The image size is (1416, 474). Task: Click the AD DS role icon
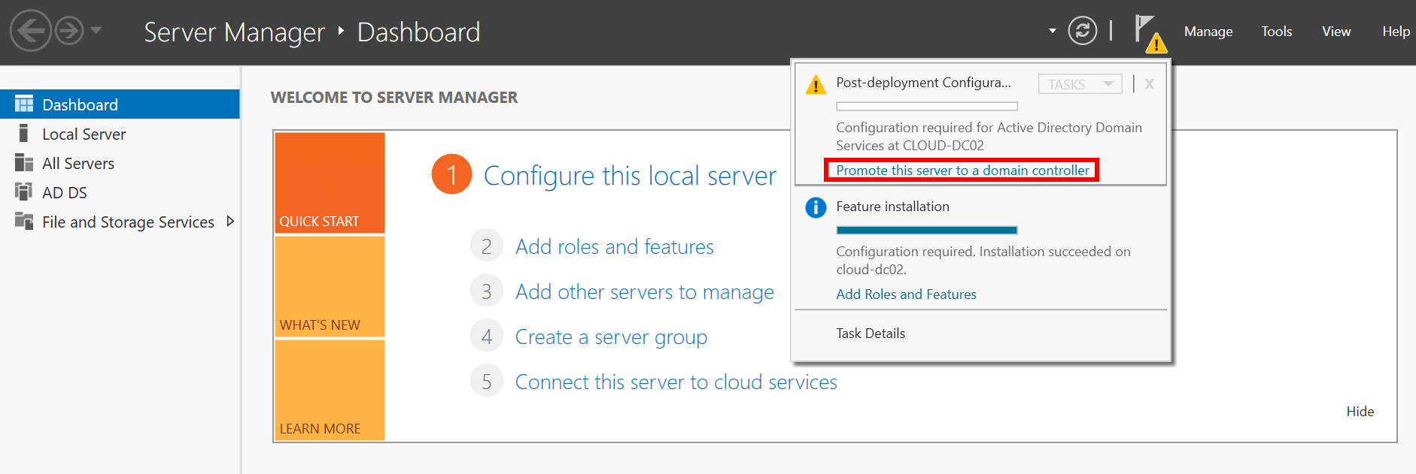point(24,192)
